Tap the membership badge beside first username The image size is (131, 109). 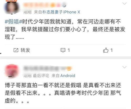[64, 5]
